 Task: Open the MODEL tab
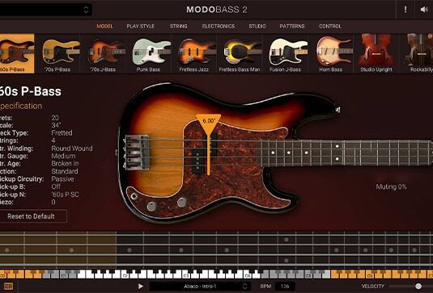click(x=105, y=26)
